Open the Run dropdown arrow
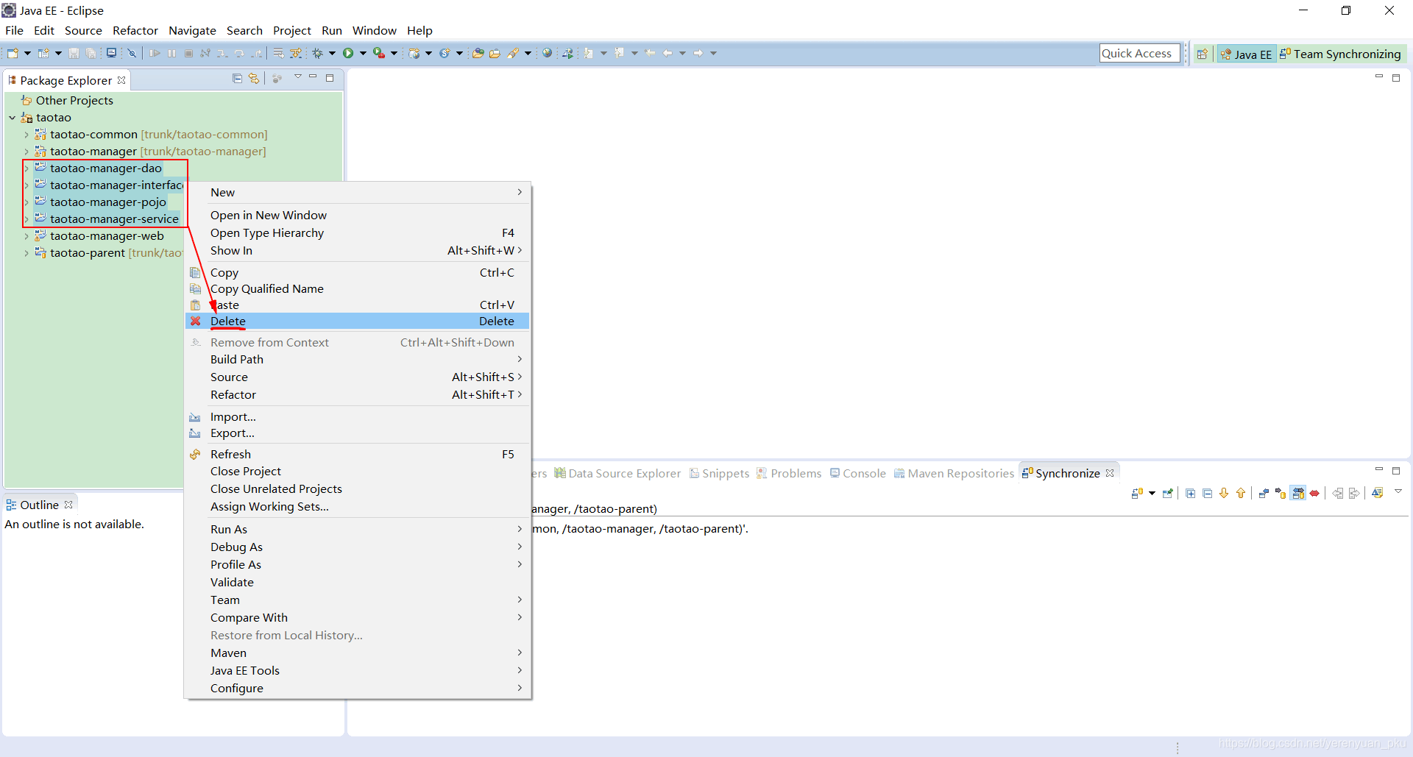Viewport: 1413px width, 757px height. [363, 53]
